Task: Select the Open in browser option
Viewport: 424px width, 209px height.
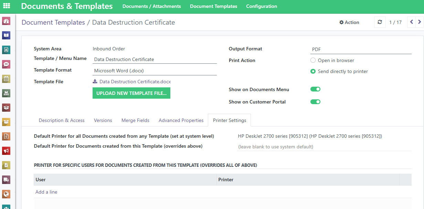Action: coord(313,60)
